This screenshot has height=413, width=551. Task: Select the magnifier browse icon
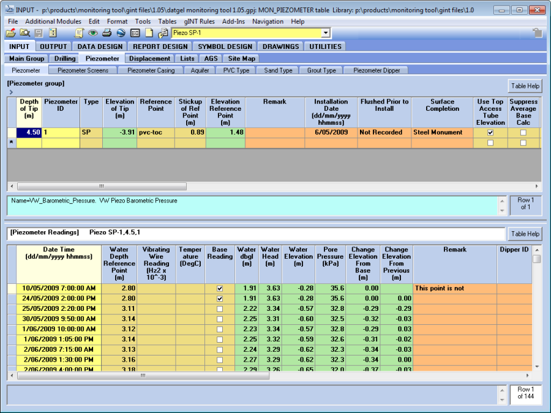24,34
